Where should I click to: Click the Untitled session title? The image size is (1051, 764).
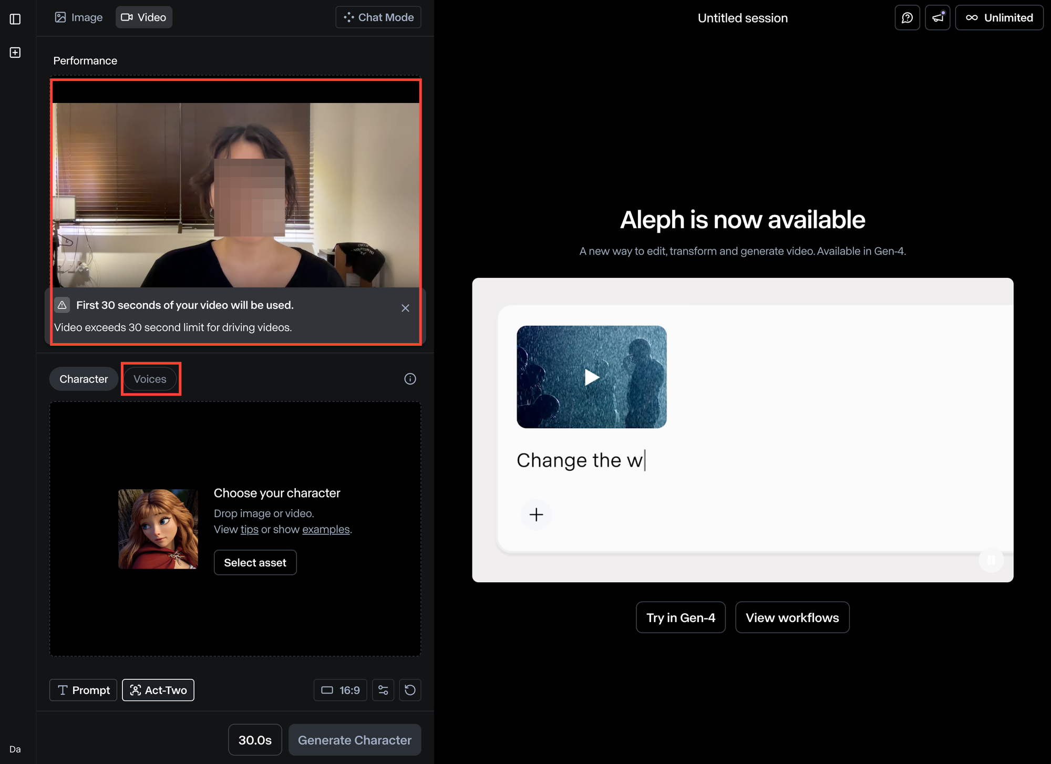point(743,18)
